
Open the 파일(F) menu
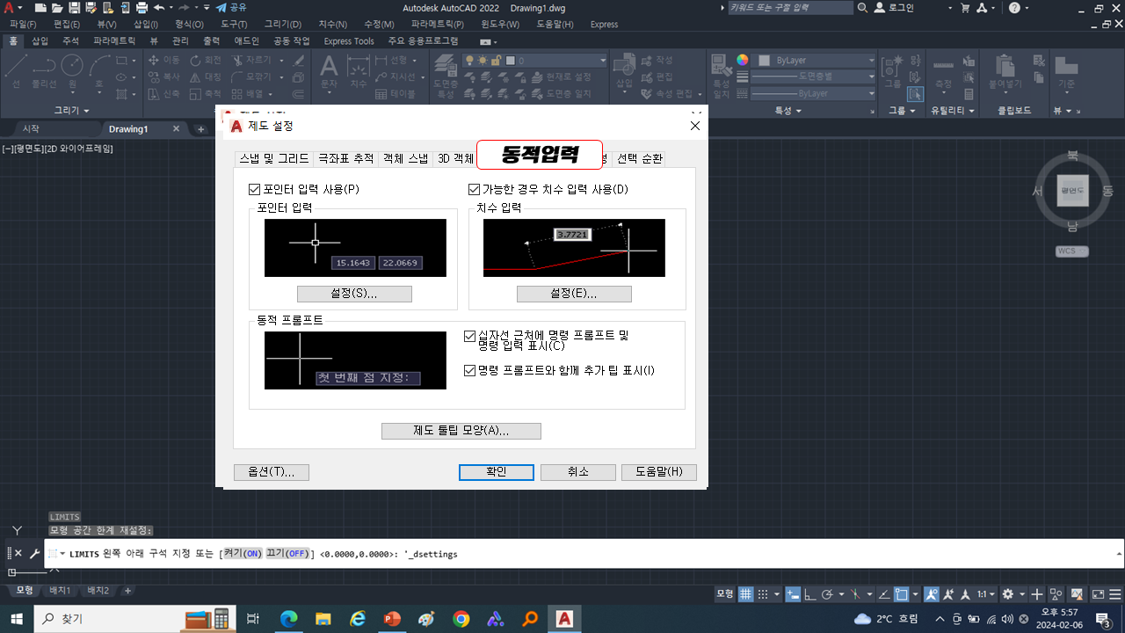pos(23,24)
